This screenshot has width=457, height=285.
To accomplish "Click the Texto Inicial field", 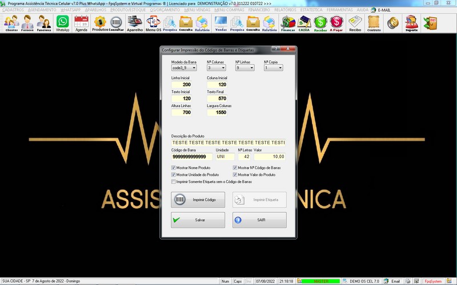I will coord(181,99).
